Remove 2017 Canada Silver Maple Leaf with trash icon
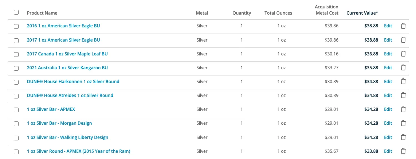The width and height of the screenshot is (416, 159). (x=403, y=54)
